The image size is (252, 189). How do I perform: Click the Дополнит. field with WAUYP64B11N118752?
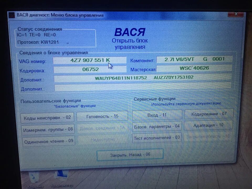(x=143, y=78)
